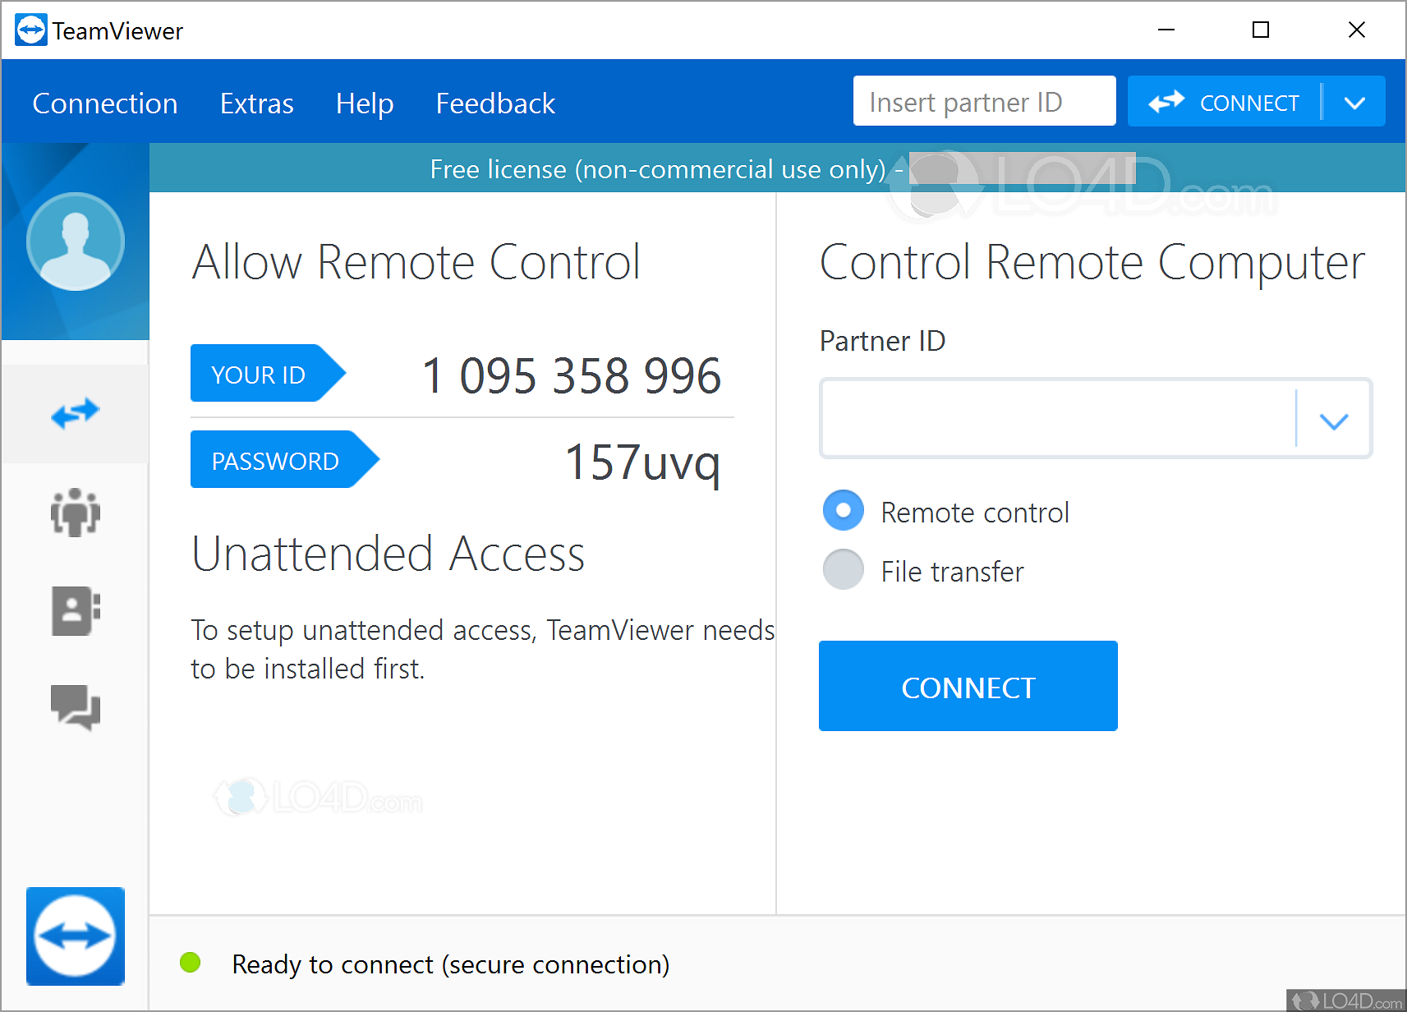This screenshot has width=1407, height=1012.
Task: Open the Extras menu
Action: click(256, 103)
